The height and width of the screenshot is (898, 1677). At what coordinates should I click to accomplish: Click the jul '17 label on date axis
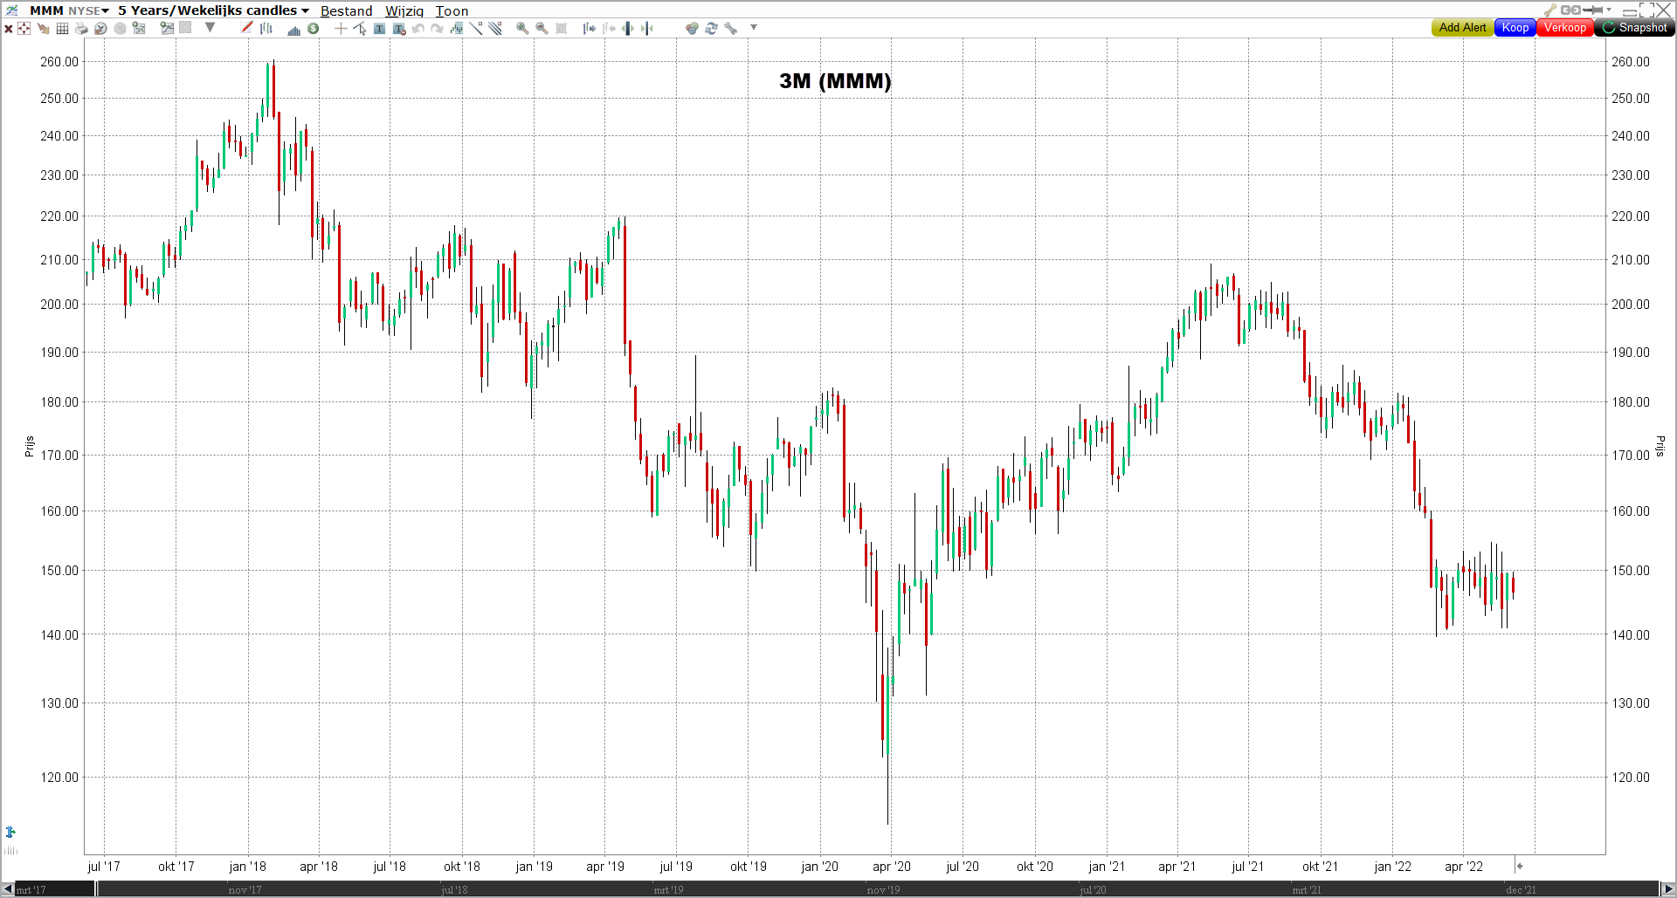(104, 867)
